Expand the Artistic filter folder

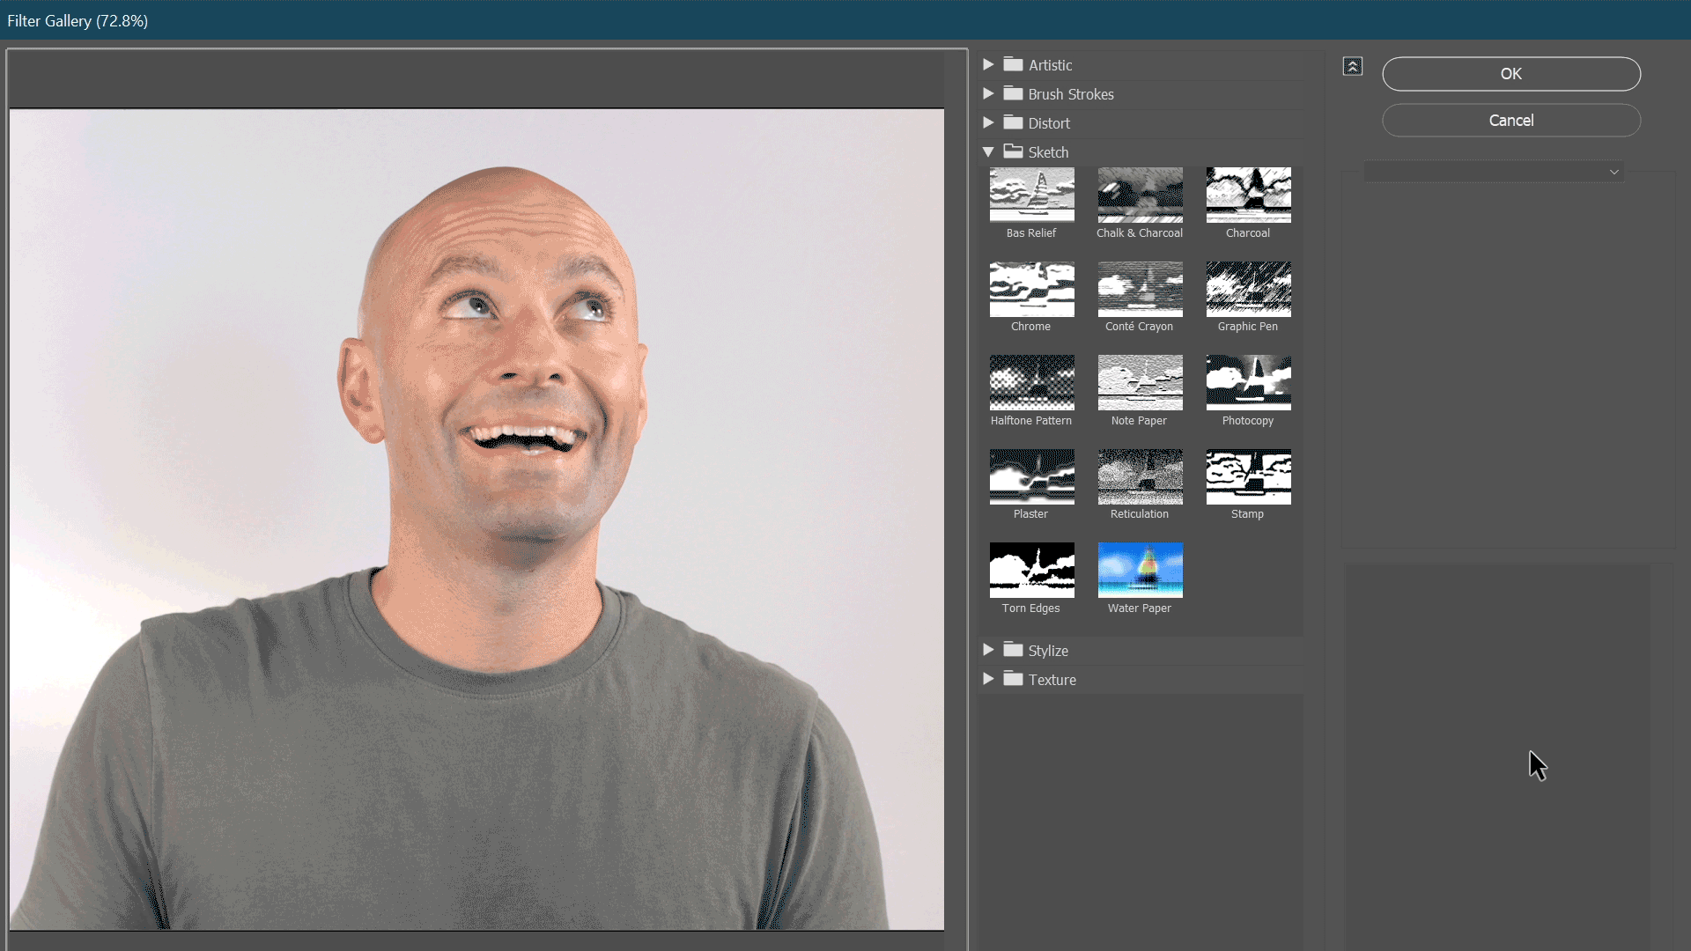(988, 65)
